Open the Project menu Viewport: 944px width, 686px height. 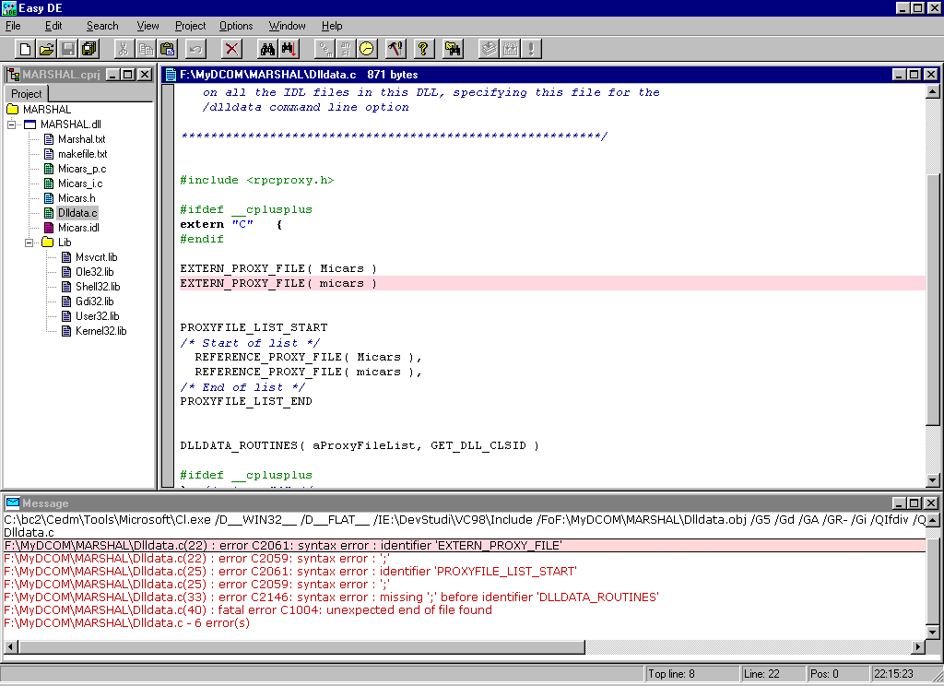point(190,26)
